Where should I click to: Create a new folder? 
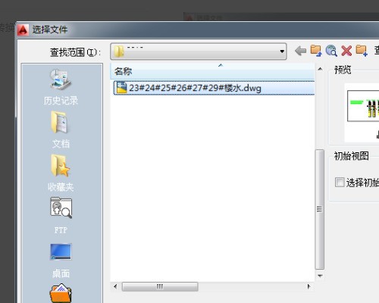pyautogui.click(x=362, y=51)
